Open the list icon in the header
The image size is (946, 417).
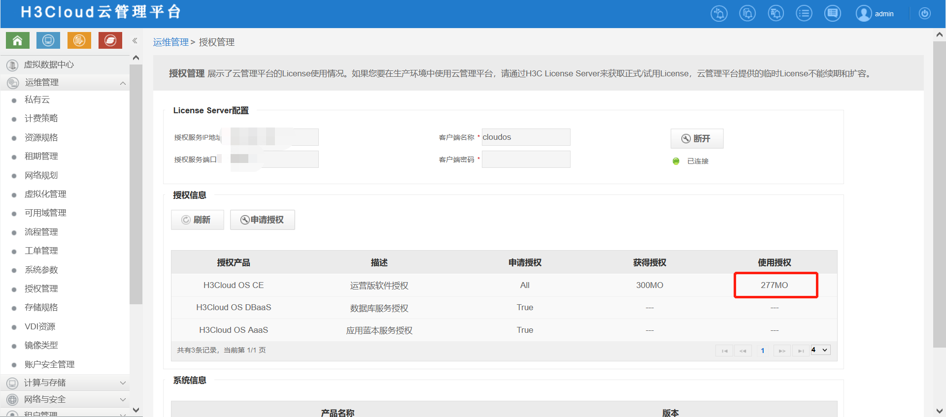[804, 13]
